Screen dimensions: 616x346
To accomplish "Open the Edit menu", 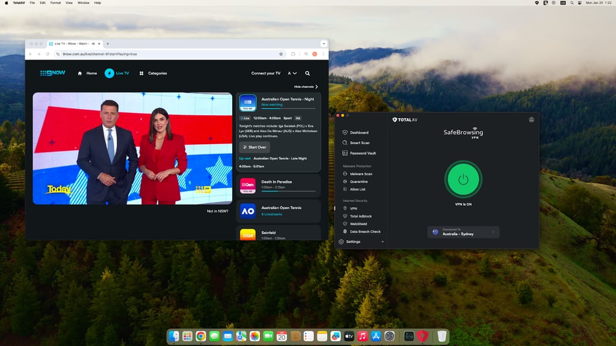I will click(43, 3).
